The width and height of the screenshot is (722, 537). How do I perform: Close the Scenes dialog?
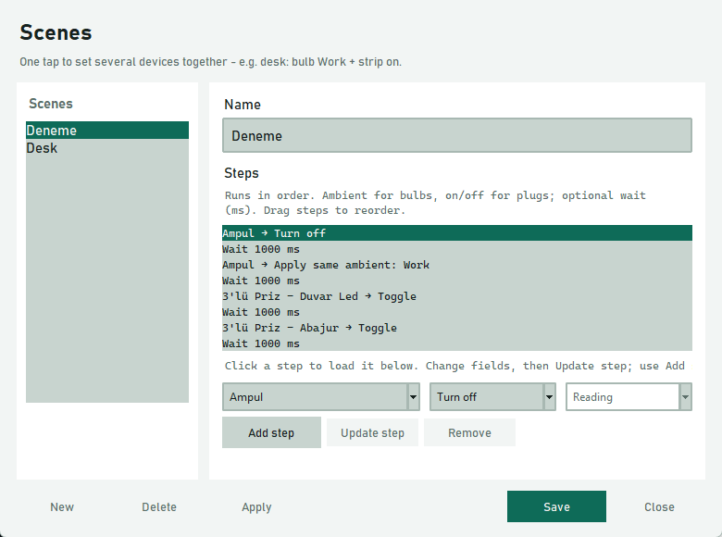(x=659, y=506)
